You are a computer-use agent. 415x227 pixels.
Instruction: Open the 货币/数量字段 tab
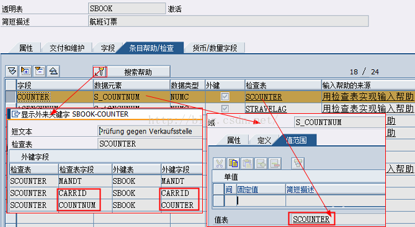[215, 48]
